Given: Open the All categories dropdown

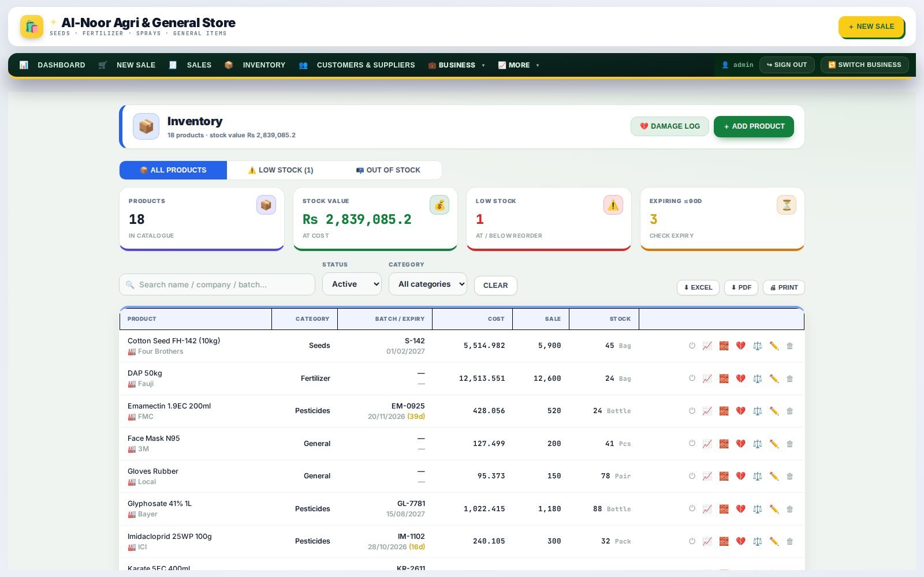Looking at the screenshot, I should pos(428,284).
